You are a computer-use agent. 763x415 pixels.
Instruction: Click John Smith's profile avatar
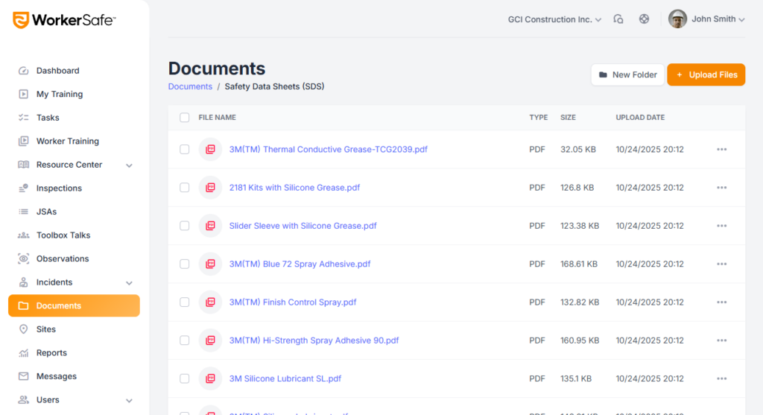677,19
